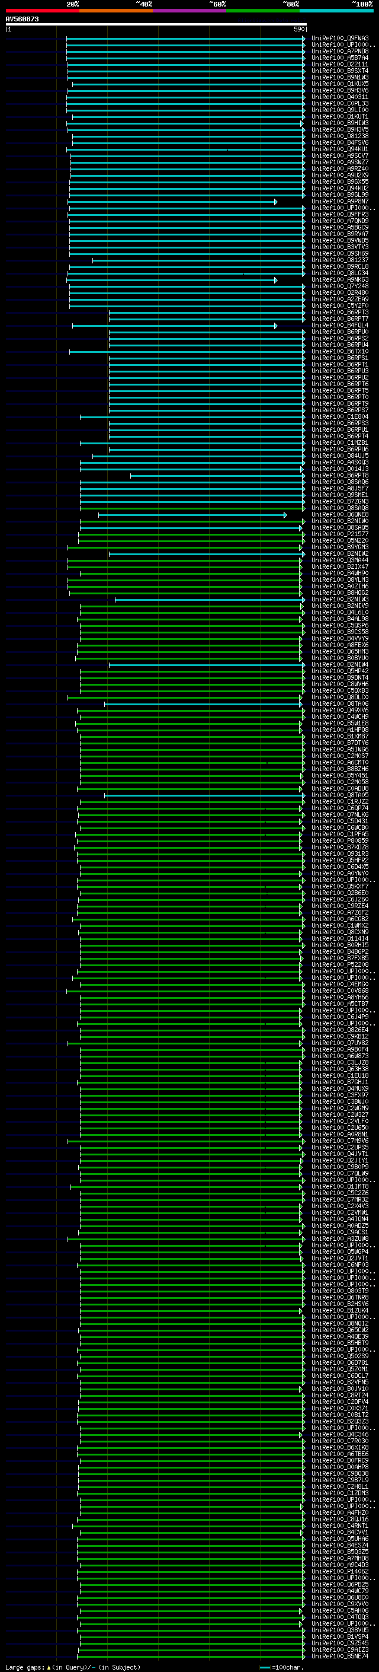Click hit label UniRef100_Q6QNE8
This screenshot has width=379, height=1672.
click(340, 515)
